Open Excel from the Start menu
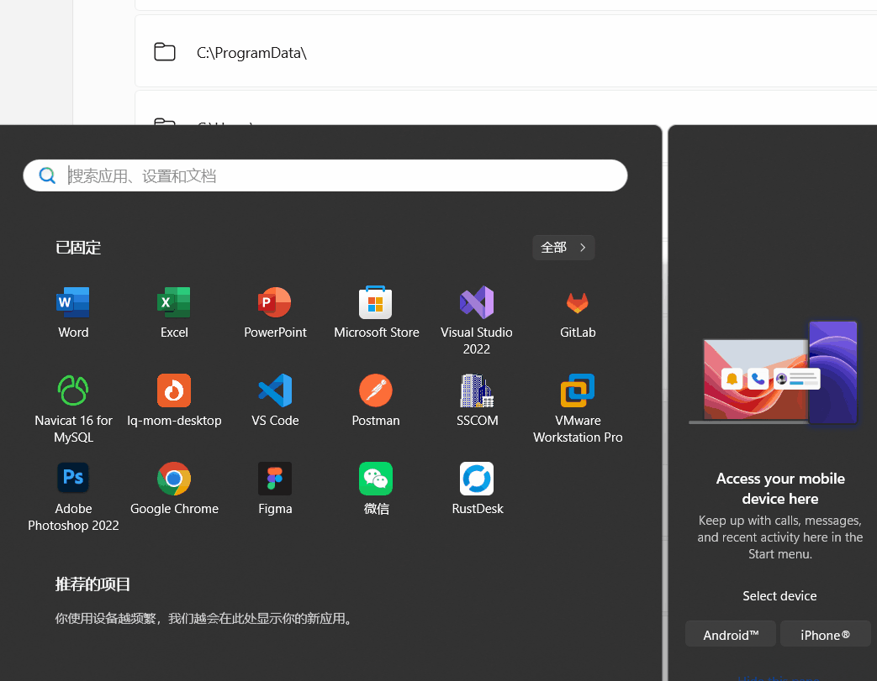This screenshot has width=877, height=681. tap(174, 311)
